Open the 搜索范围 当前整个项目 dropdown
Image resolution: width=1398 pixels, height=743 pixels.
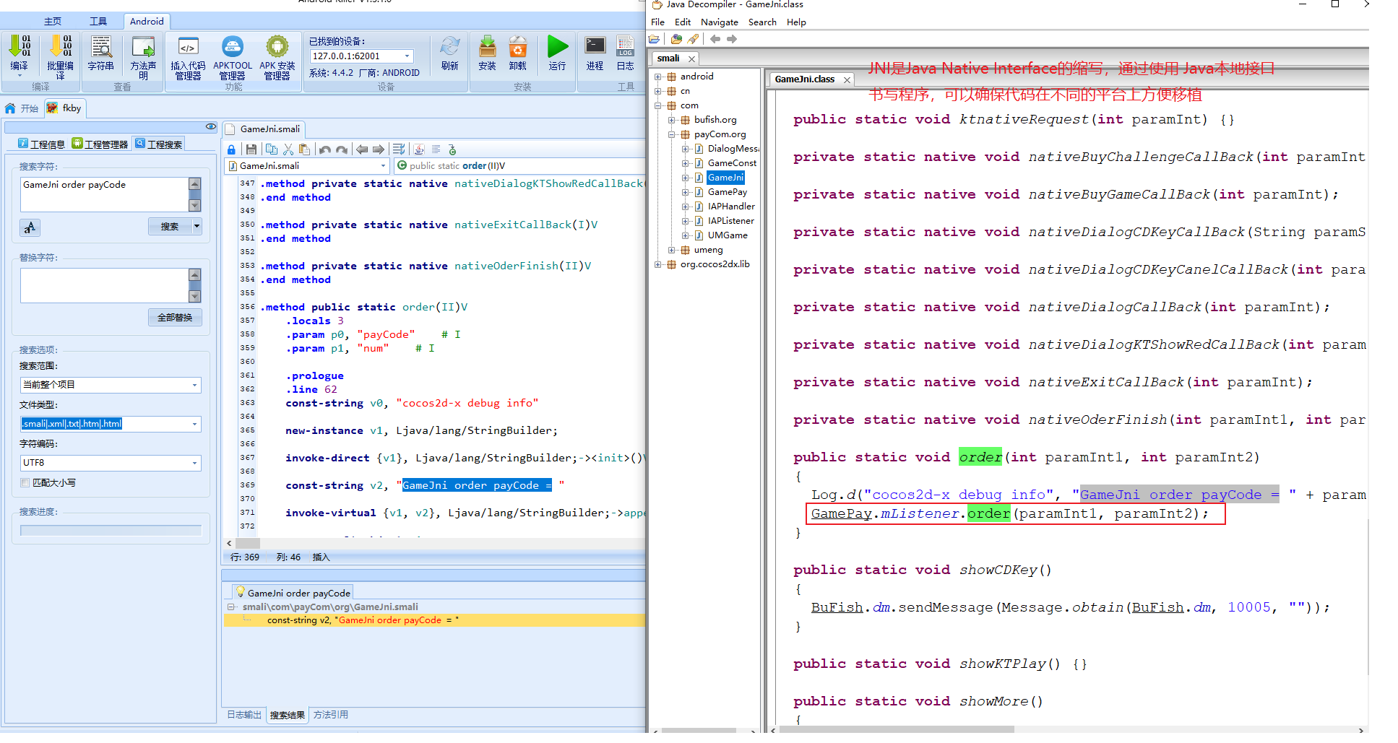pyautogui.click(x=194, y=385)
